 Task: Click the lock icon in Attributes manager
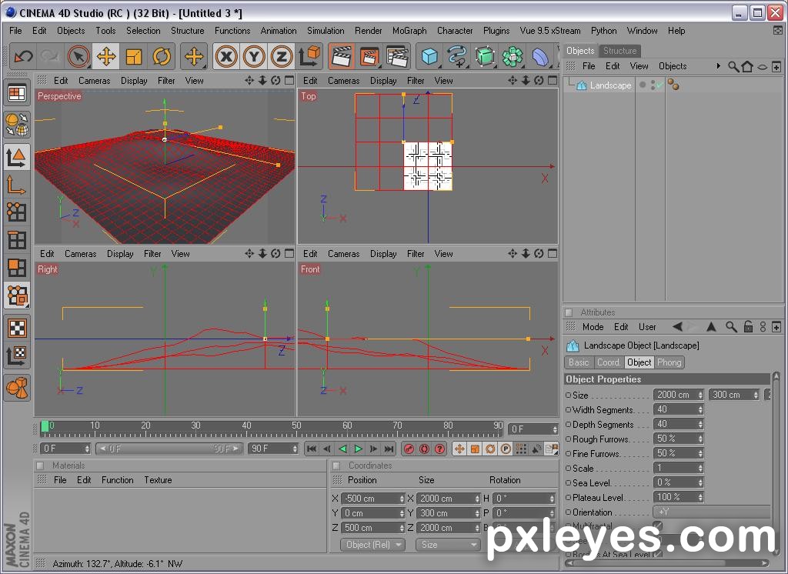click(x=748, y=327)
